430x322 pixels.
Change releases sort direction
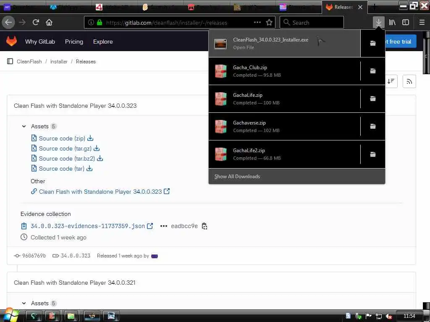pyautogui.click(x=391, y=81)
